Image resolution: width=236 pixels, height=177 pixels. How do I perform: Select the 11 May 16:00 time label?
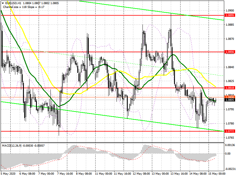click(x=122, y=174)
